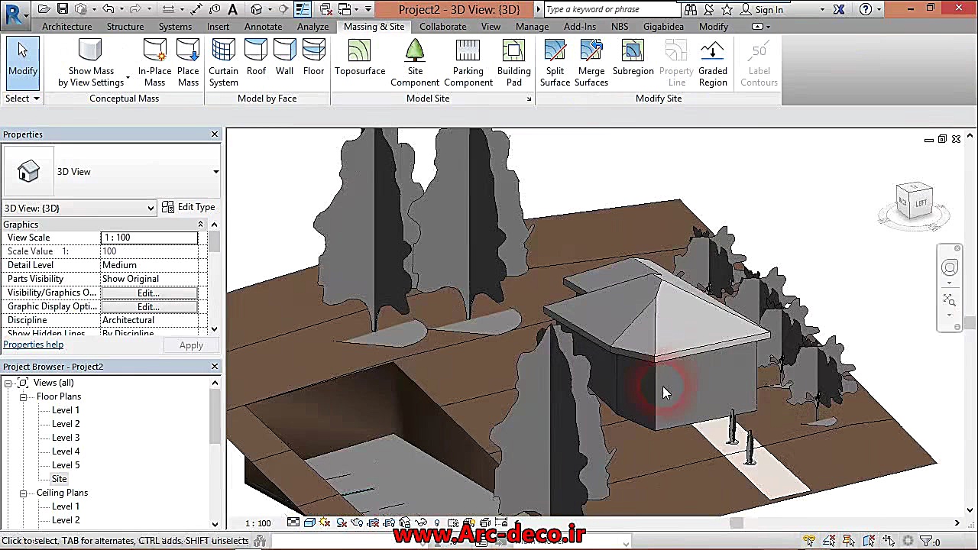Viewport: 978px width, 550px height.
Task: Select the Site Component tool
Action: tap(415, 63)
